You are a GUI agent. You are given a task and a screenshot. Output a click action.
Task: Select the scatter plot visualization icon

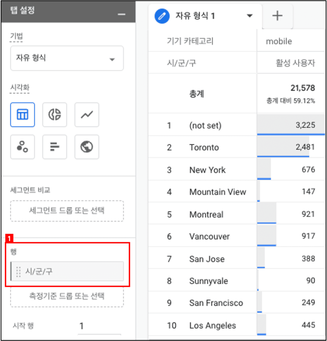22,147
